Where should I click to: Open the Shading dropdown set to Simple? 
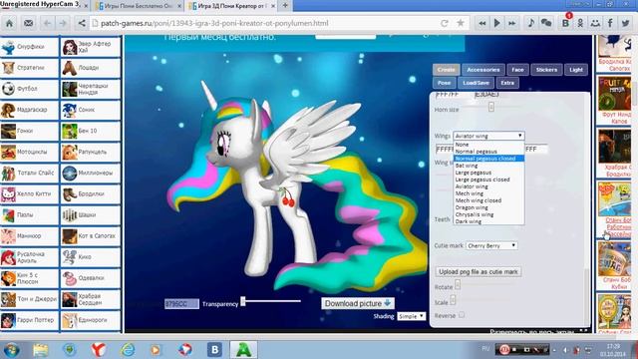[x=411, y=316]
